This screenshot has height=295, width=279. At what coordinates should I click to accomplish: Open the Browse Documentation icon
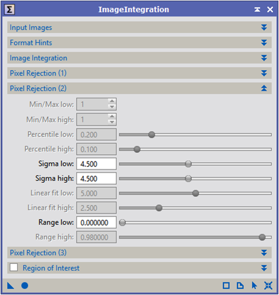[x=240, y=285]
